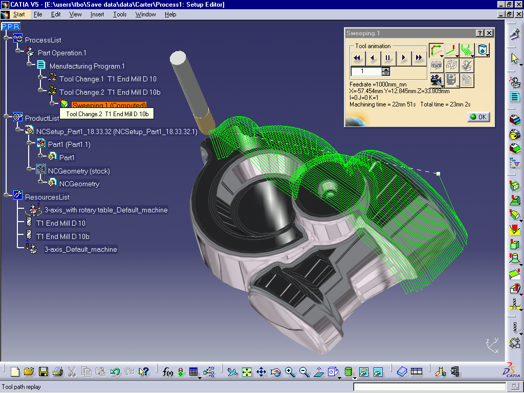Click the Zoom Out magnifier icon
Viewport: 524px width, 393px height.
(x=304, y=372)
